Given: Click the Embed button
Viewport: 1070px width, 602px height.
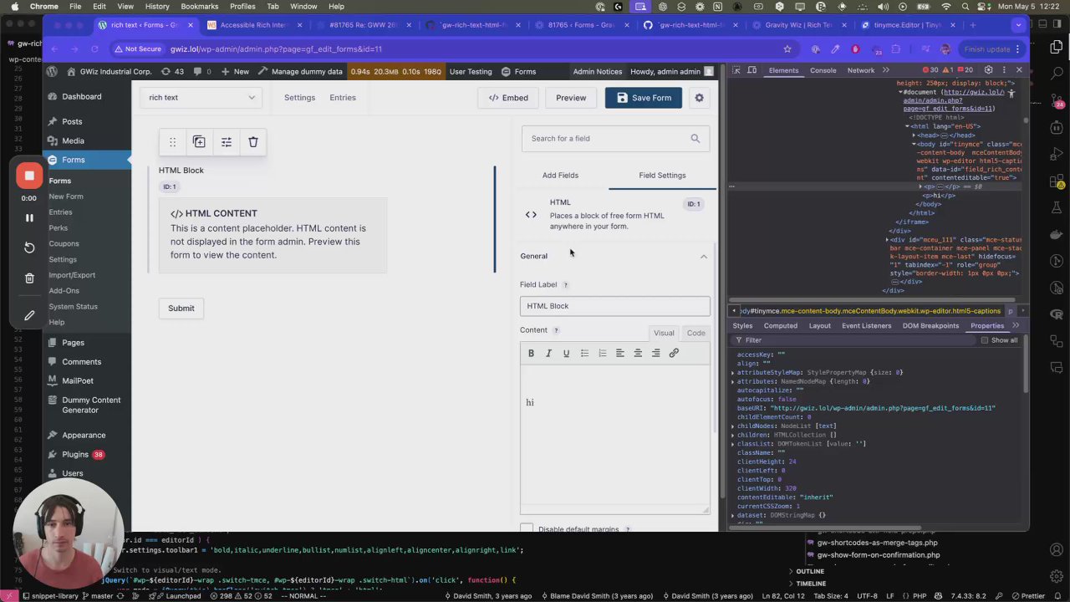Looking at the screenshot, I should pos(508,98).
